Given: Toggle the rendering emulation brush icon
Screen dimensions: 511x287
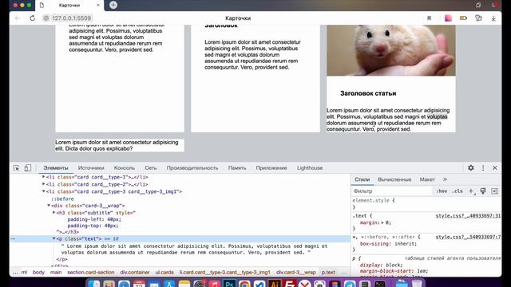Looking at the screenshot, I should coord(483,191).
